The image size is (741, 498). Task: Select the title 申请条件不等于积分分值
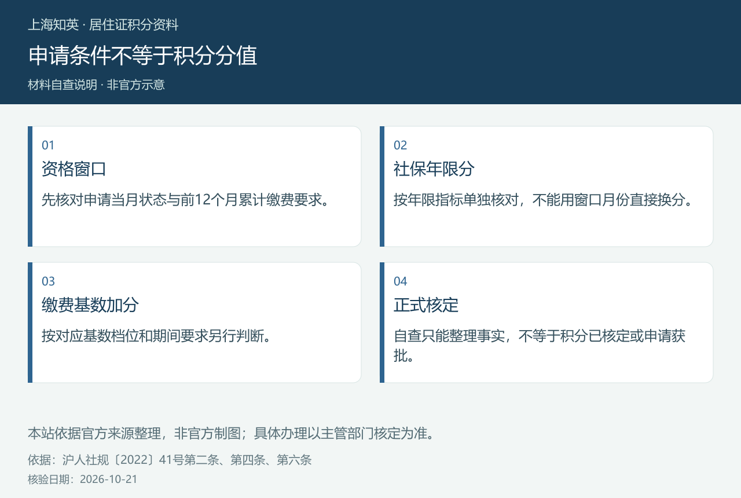pyautogui.click(x=142, y=56)
